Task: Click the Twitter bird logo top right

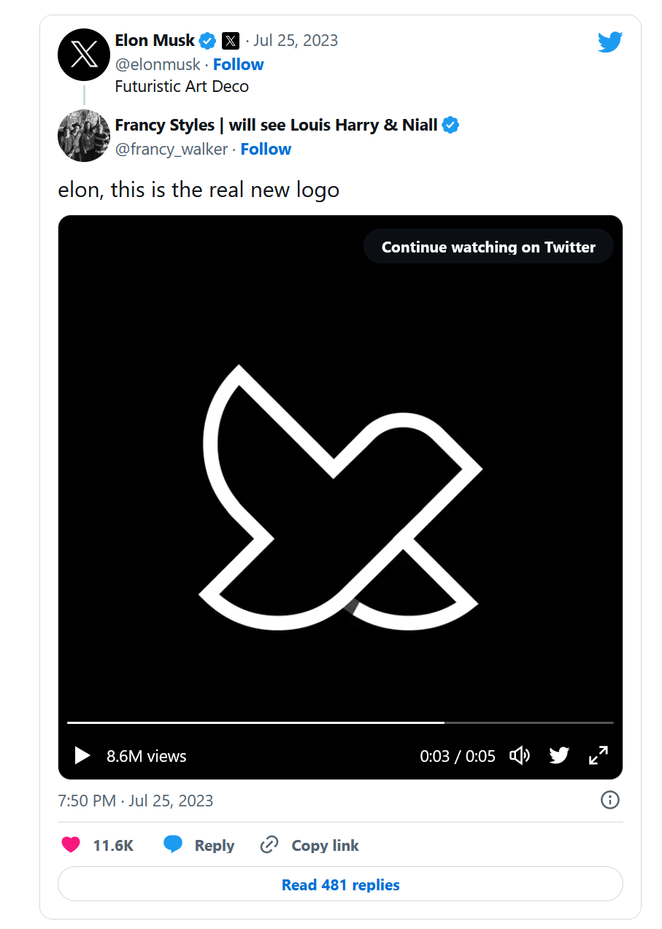Action: [609, 42]
